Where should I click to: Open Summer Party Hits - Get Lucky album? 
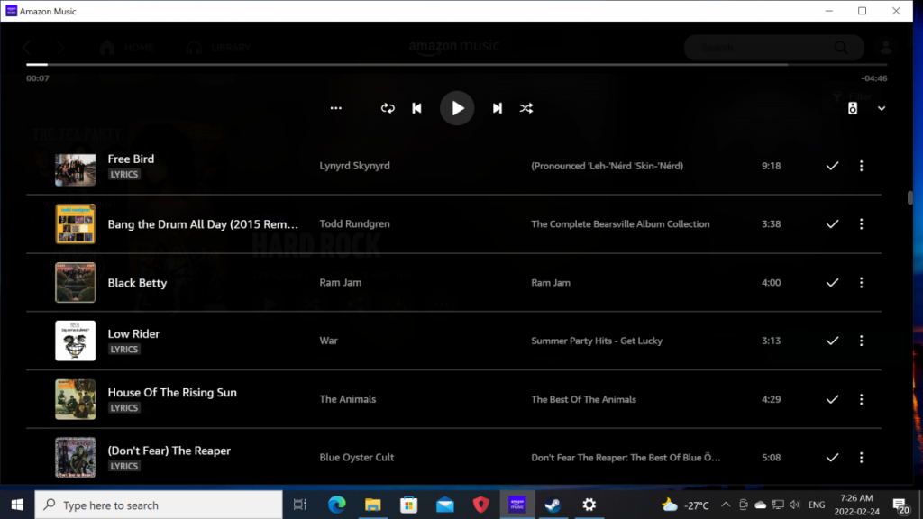click(x=597, y=341)
